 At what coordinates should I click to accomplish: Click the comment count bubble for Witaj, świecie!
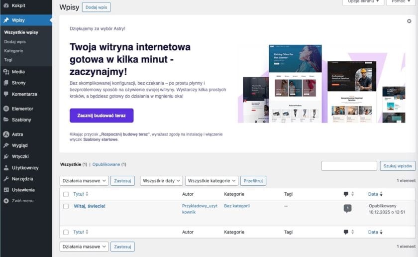point(347,208)
